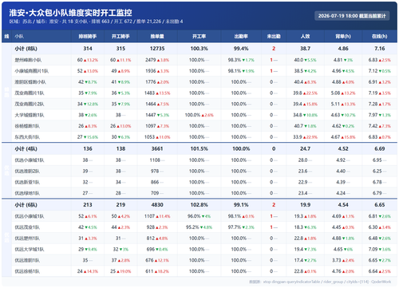This screenshot has width=399, height=288.
Task: Click the 出勤率 column header
Action: pos(241,37)
